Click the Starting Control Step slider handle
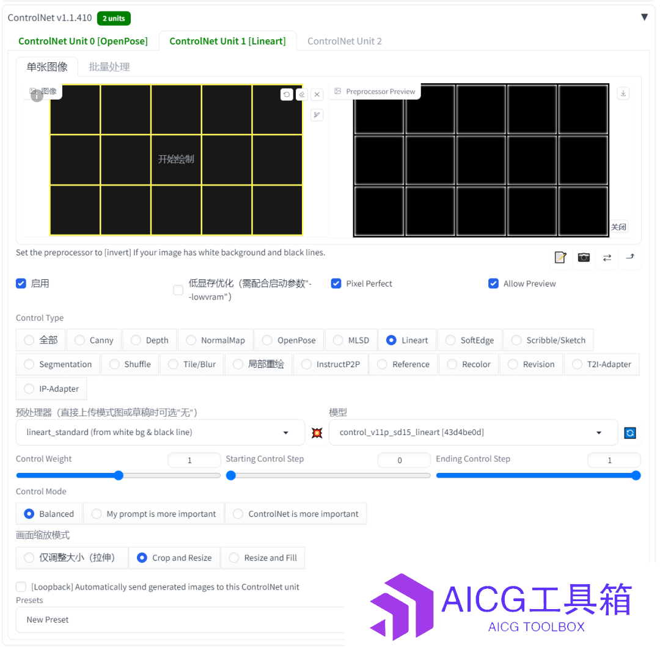The height and width of the screenshot is (647, 660). coord(230,475)
